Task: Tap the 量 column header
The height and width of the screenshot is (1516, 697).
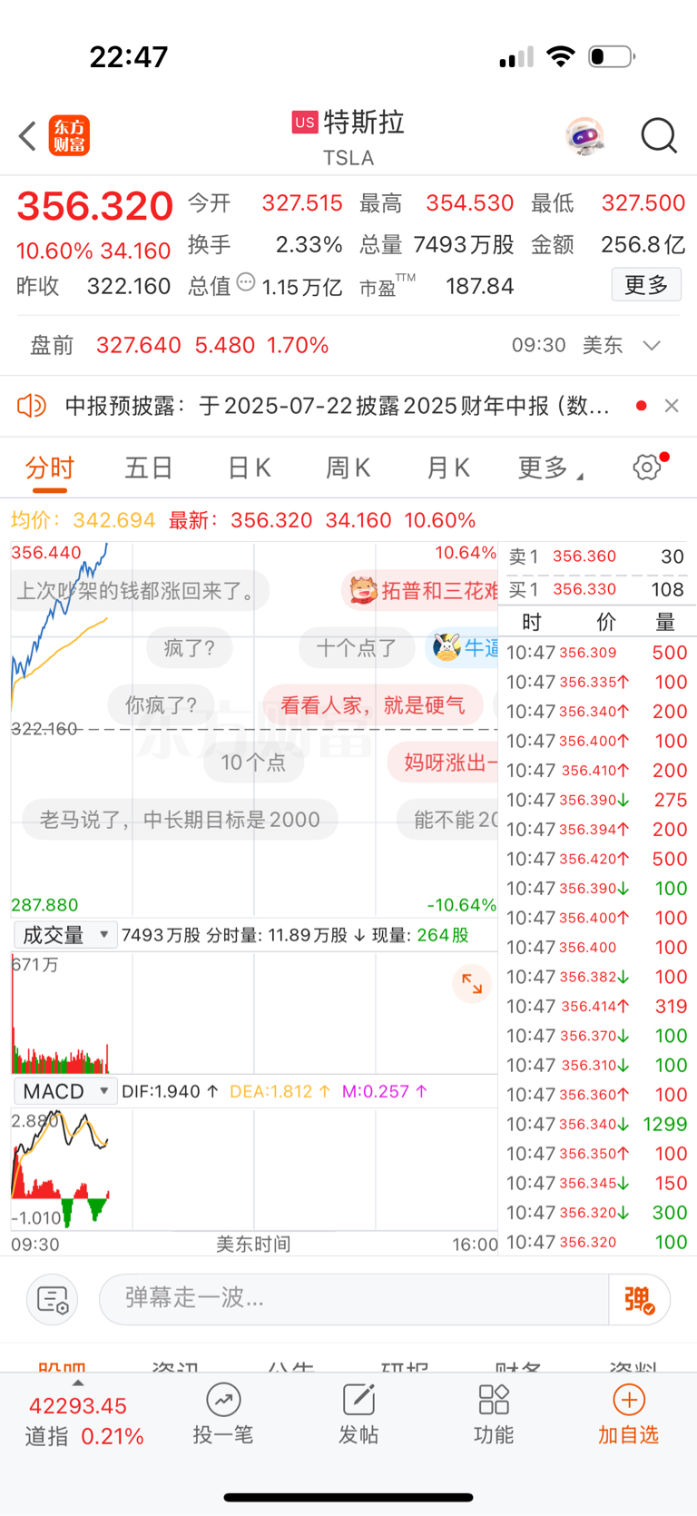Action: coord(665,622)
